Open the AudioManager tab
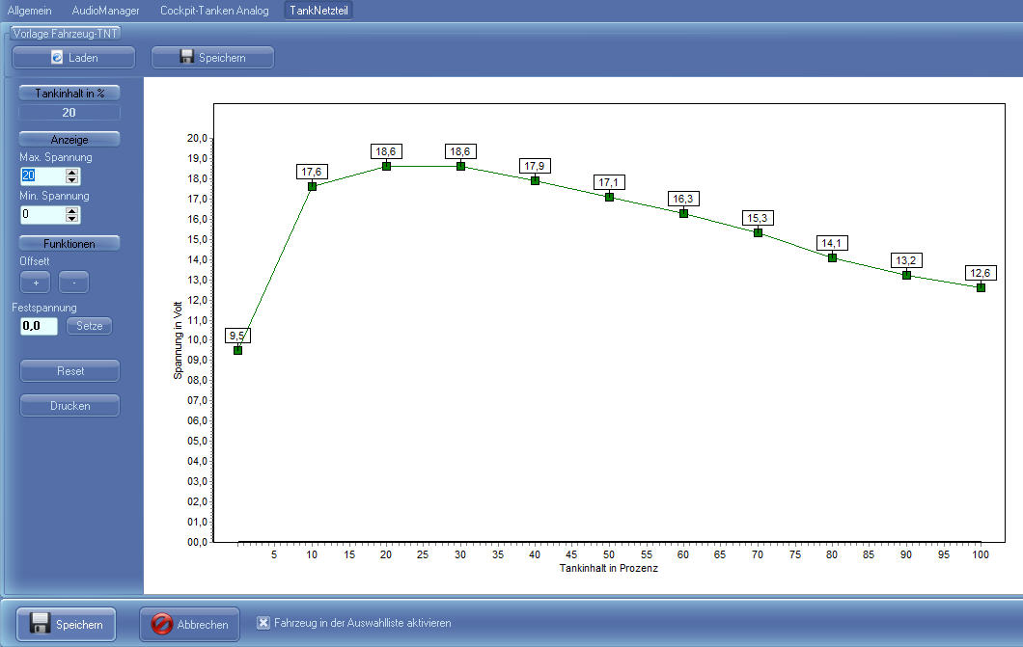Image resolution: width=1023 pixels, height=647 pixels. tap(105, 11)
